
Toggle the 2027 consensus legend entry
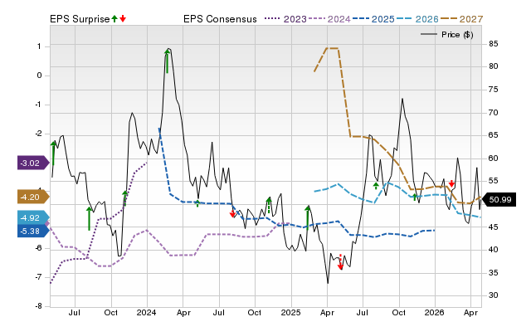pyautogui.click(x=461, y=19)
